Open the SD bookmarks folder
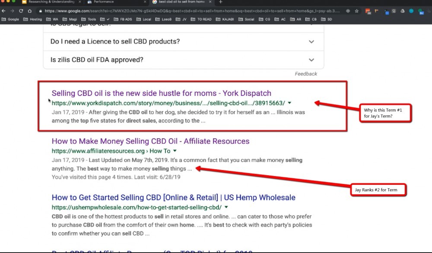The width and height of the screenshot is (432, 253). [327, 19]
